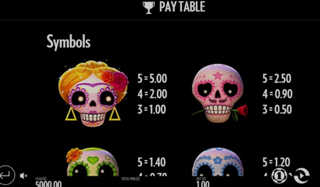
Task: Click the 3 = 0.50 payout line
Action: click(277, 110)
